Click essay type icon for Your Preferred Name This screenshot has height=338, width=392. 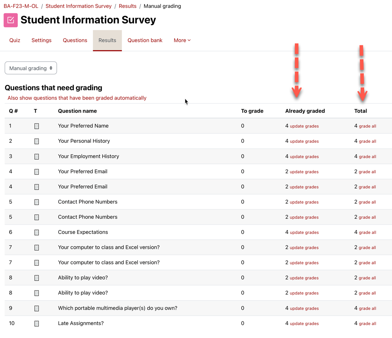click(x=36, y=126)
